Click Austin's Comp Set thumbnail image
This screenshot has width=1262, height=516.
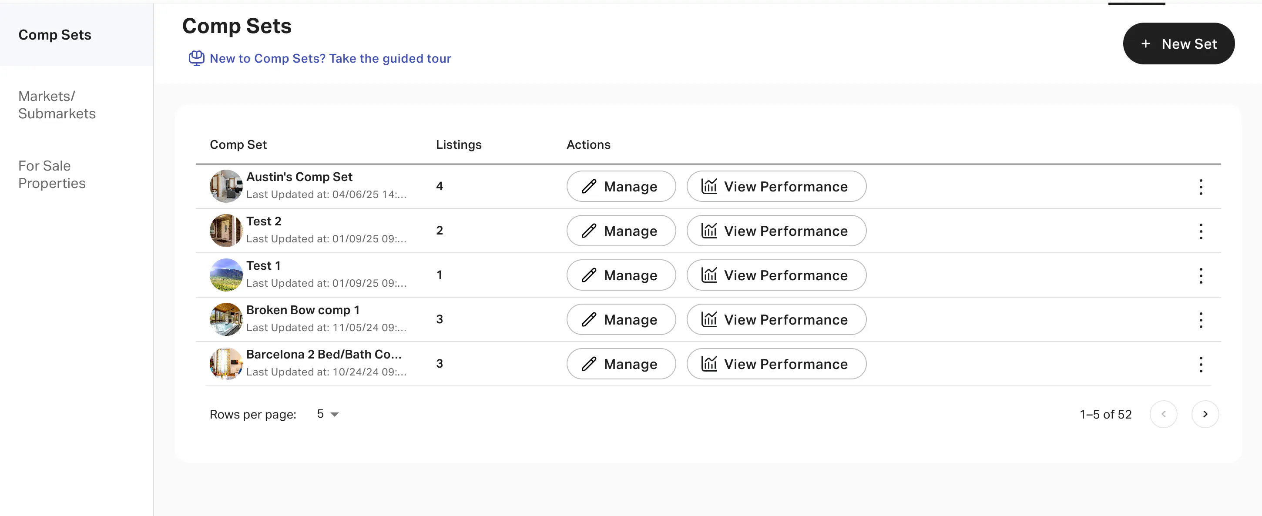226,186
